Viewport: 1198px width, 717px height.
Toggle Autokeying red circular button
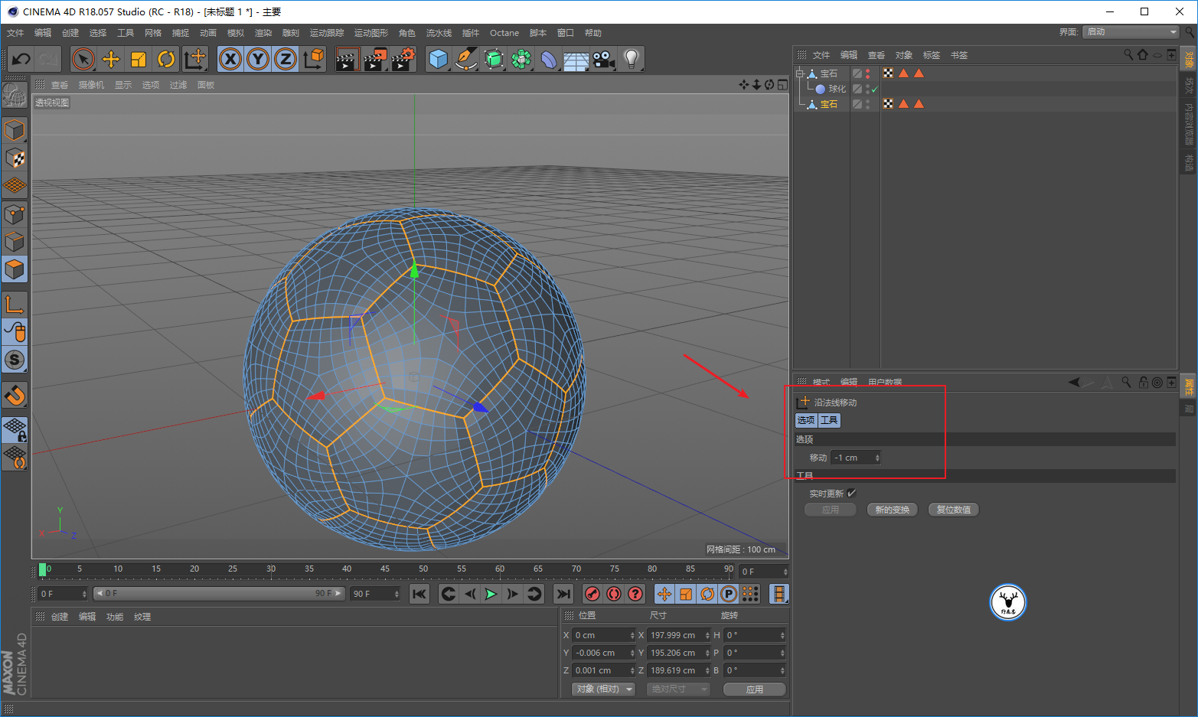[614, 594]
